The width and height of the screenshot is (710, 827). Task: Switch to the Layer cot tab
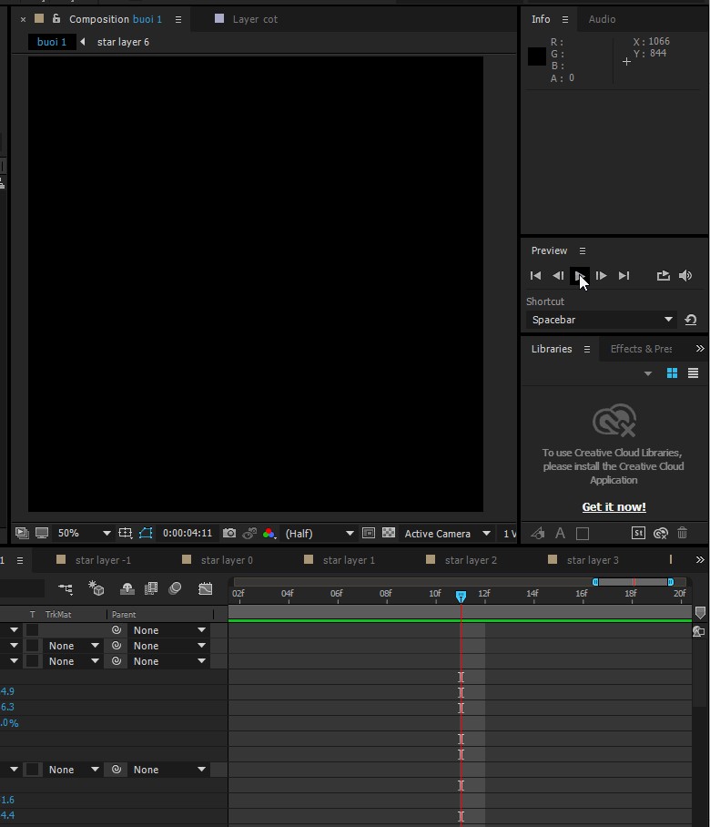click(x=255, y=19)
